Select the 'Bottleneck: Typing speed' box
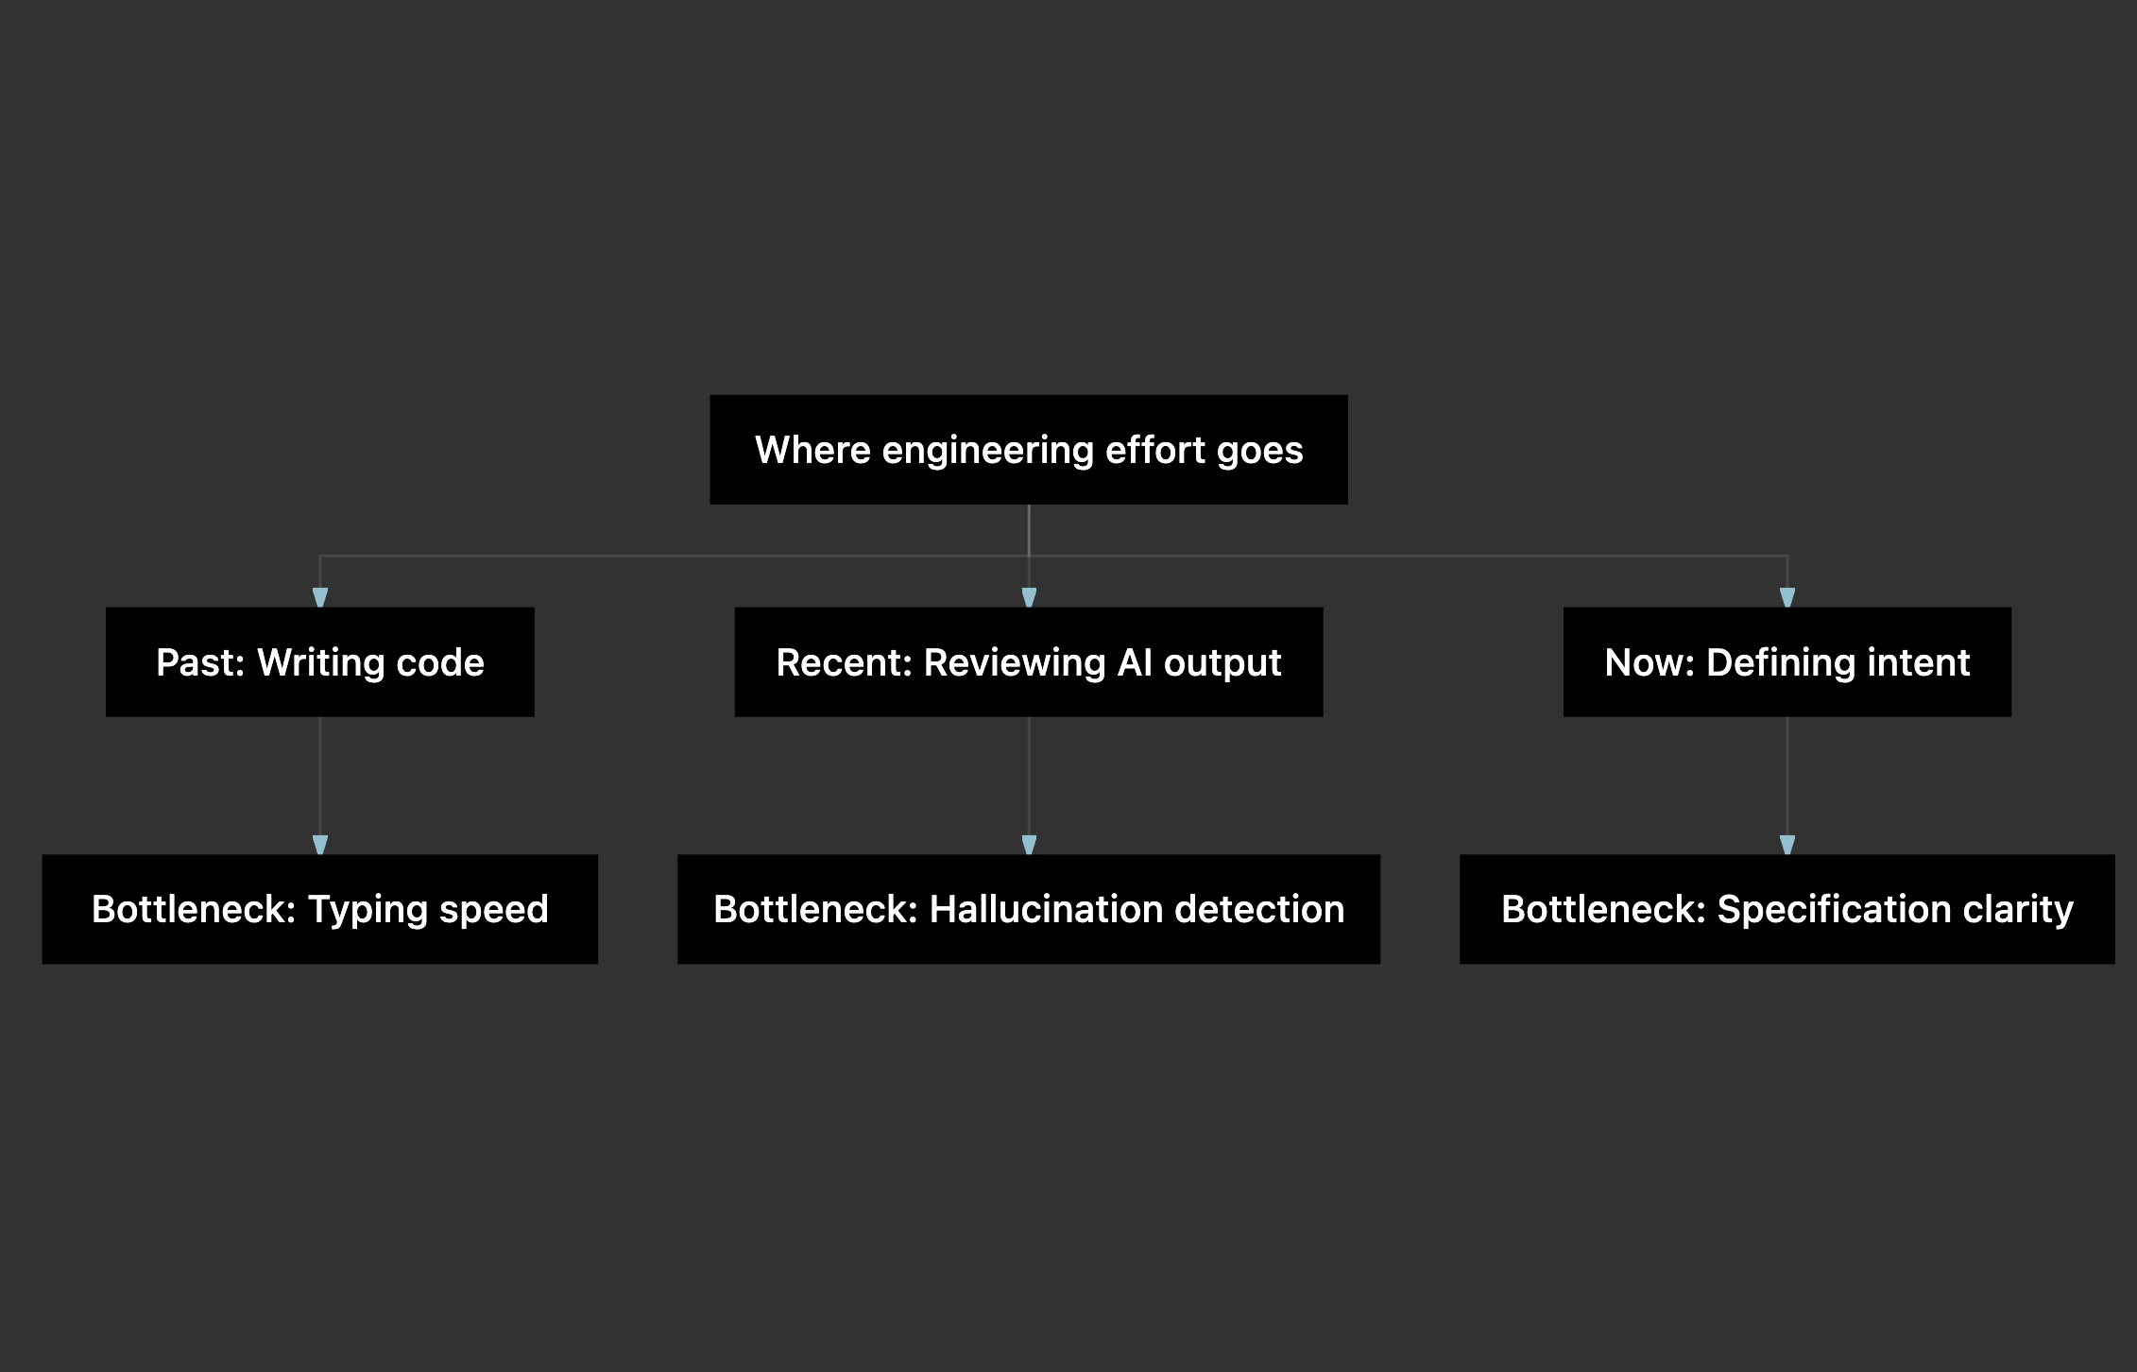Viewport: 2137px width, 1372px height. [x=320, y=909]
